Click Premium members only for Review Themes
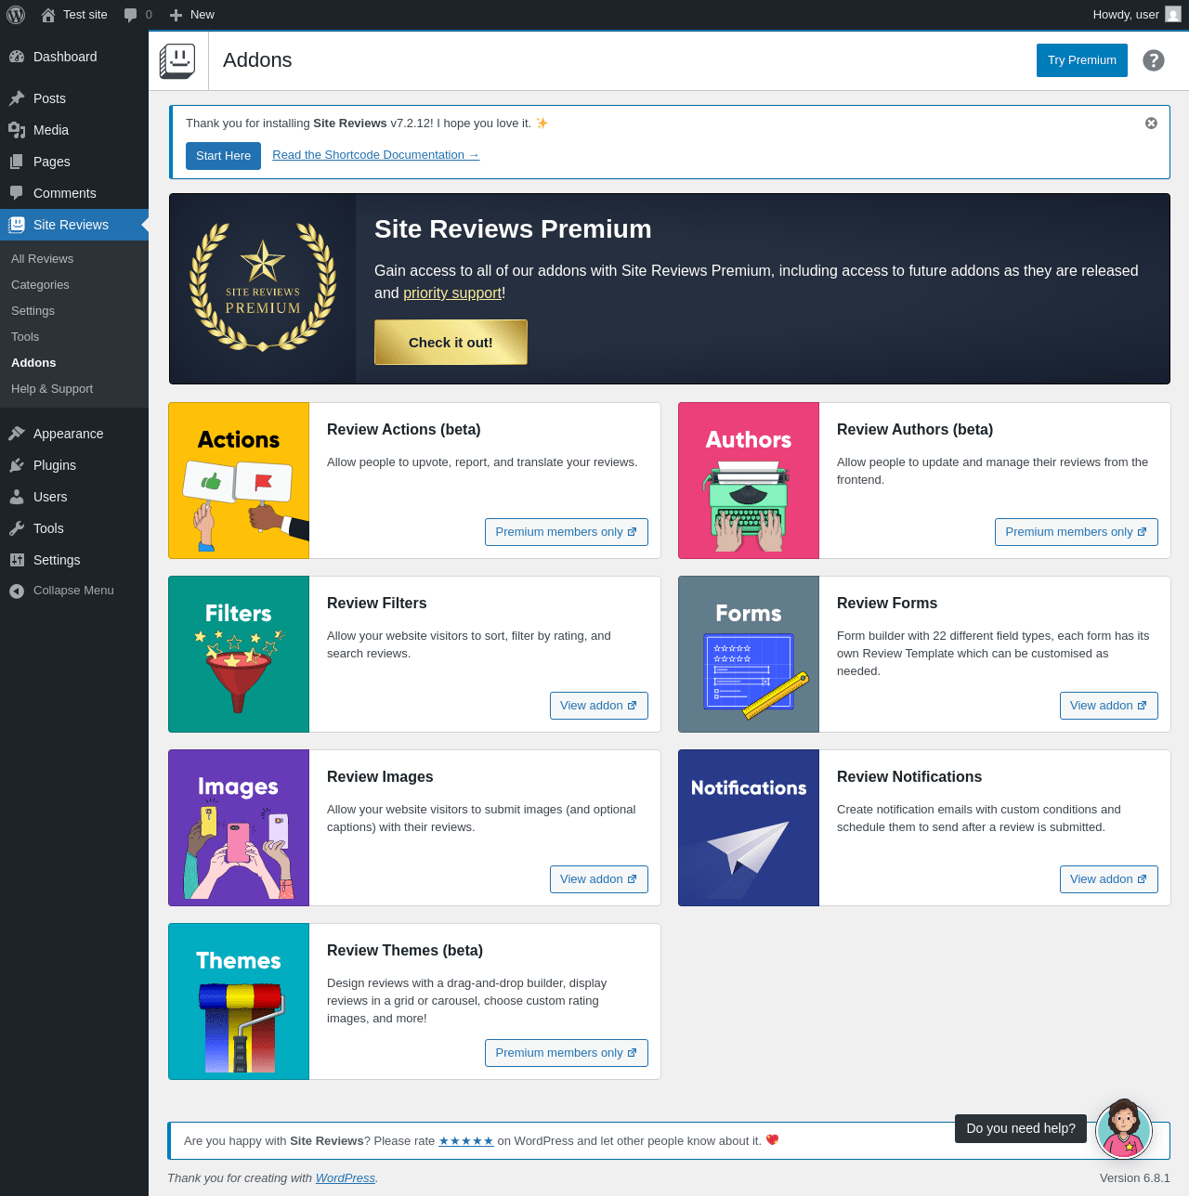1189x1196 pixels. (567, 1053)
